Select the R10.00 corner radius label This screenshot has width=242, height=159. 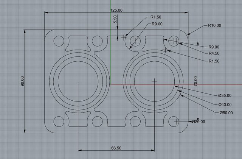click(214, 26)
